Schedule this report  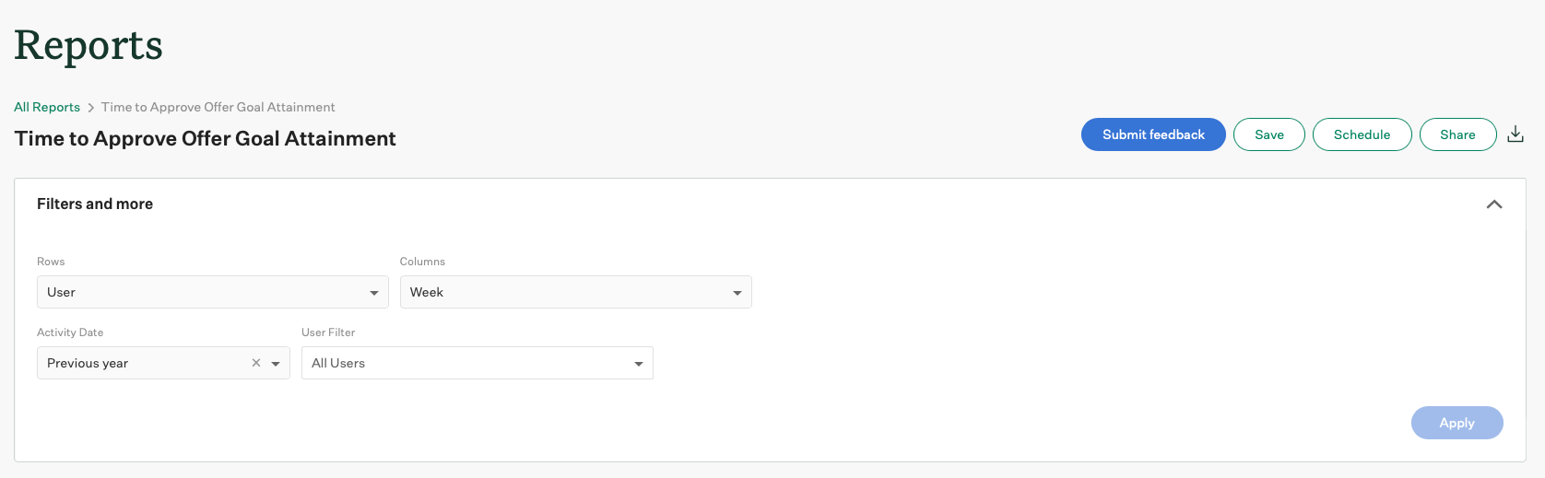(x=1362, y=134)
